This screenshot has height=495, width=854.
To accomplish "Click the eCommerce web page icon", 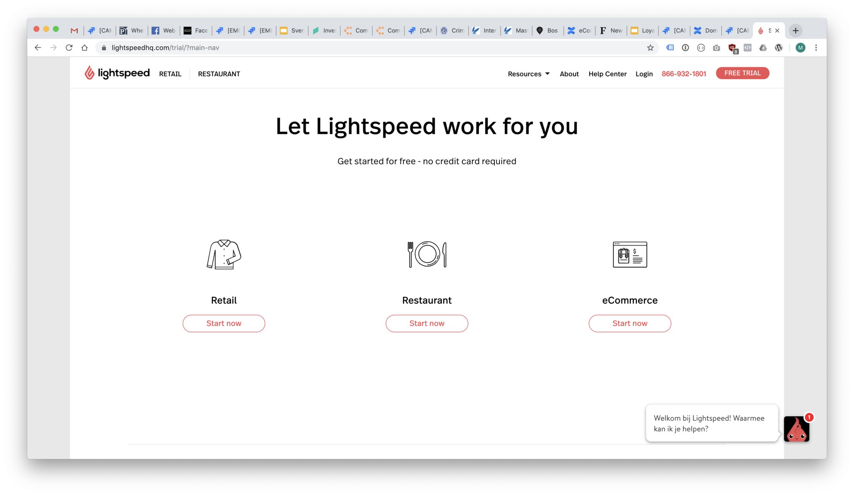I will 630,254.
